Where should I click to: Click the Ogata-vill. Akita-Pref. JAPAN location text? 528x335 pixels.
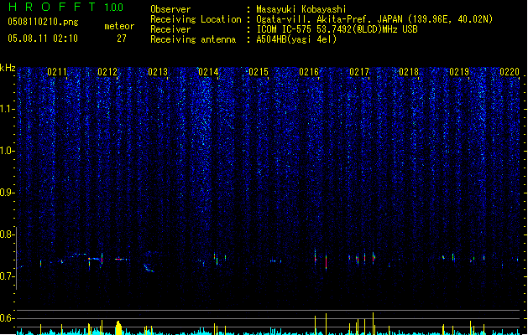(374, 19)
